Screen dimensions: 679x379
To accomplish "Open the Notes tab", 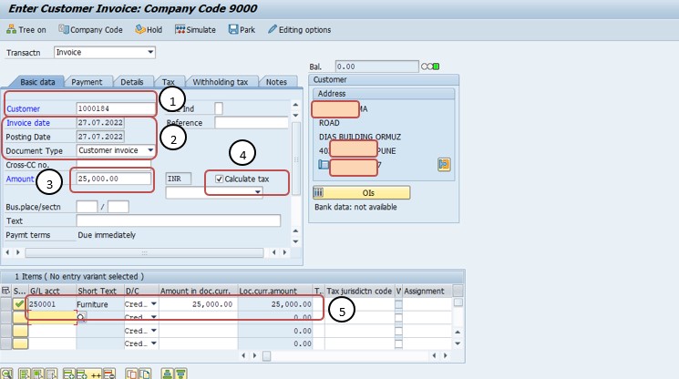I will click(276, 82).
